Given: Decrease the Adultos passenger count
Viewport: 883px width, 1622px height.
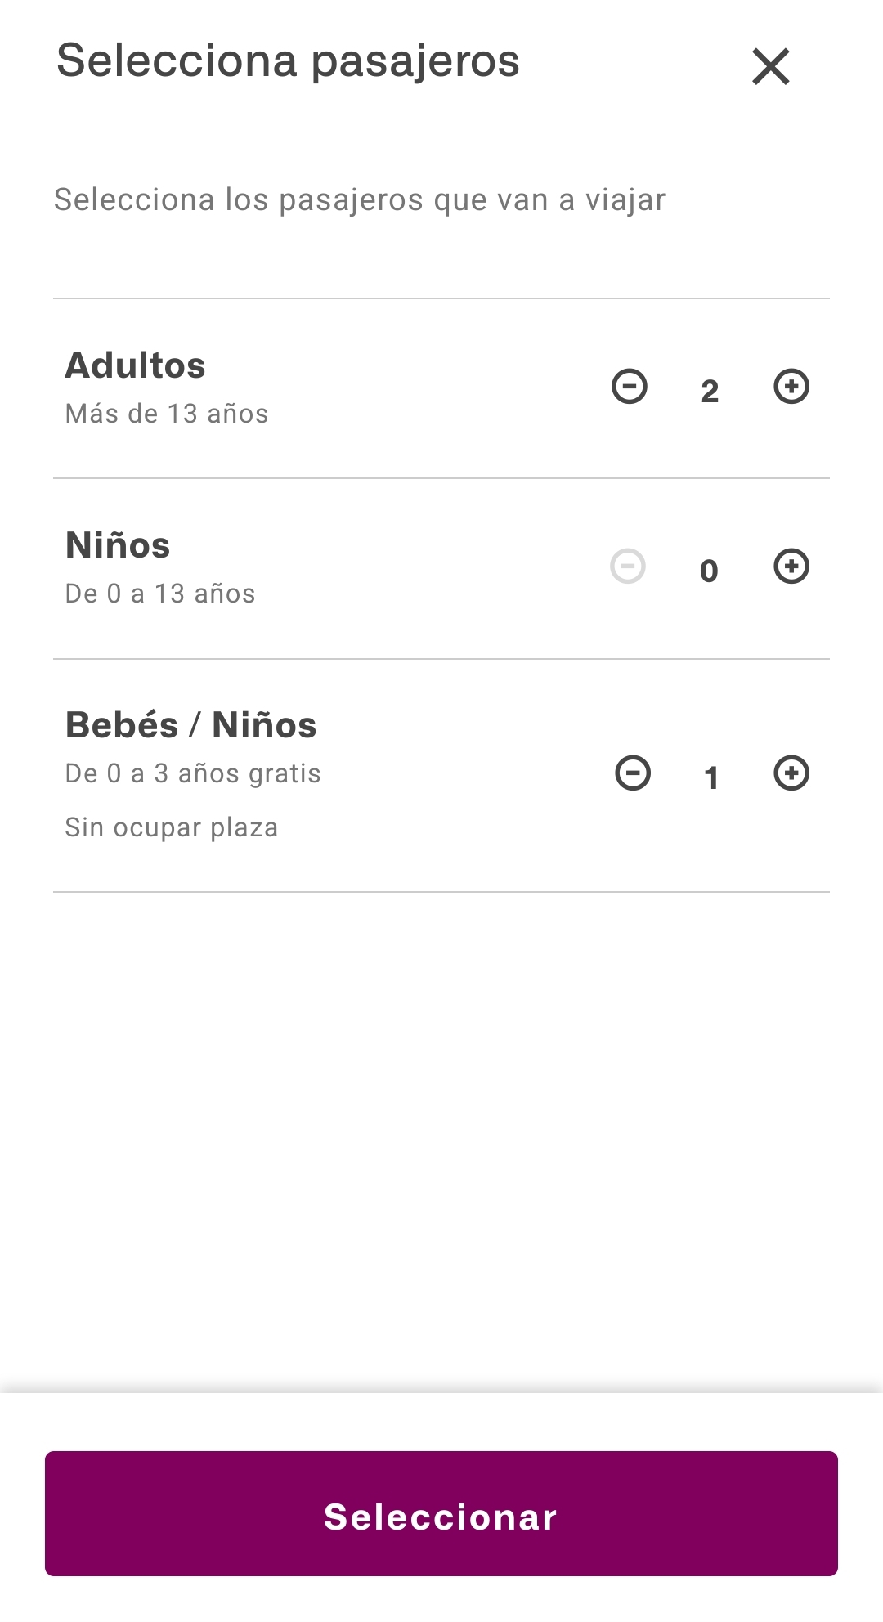Looking at the screenshot, I should click(630, 387).
